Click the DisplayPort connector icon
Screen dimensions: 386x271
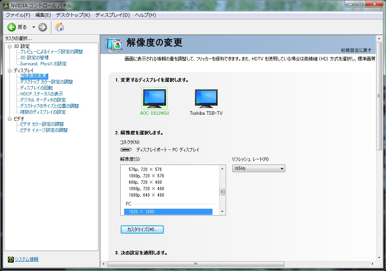pyautogui.click(x=126, y=149)
